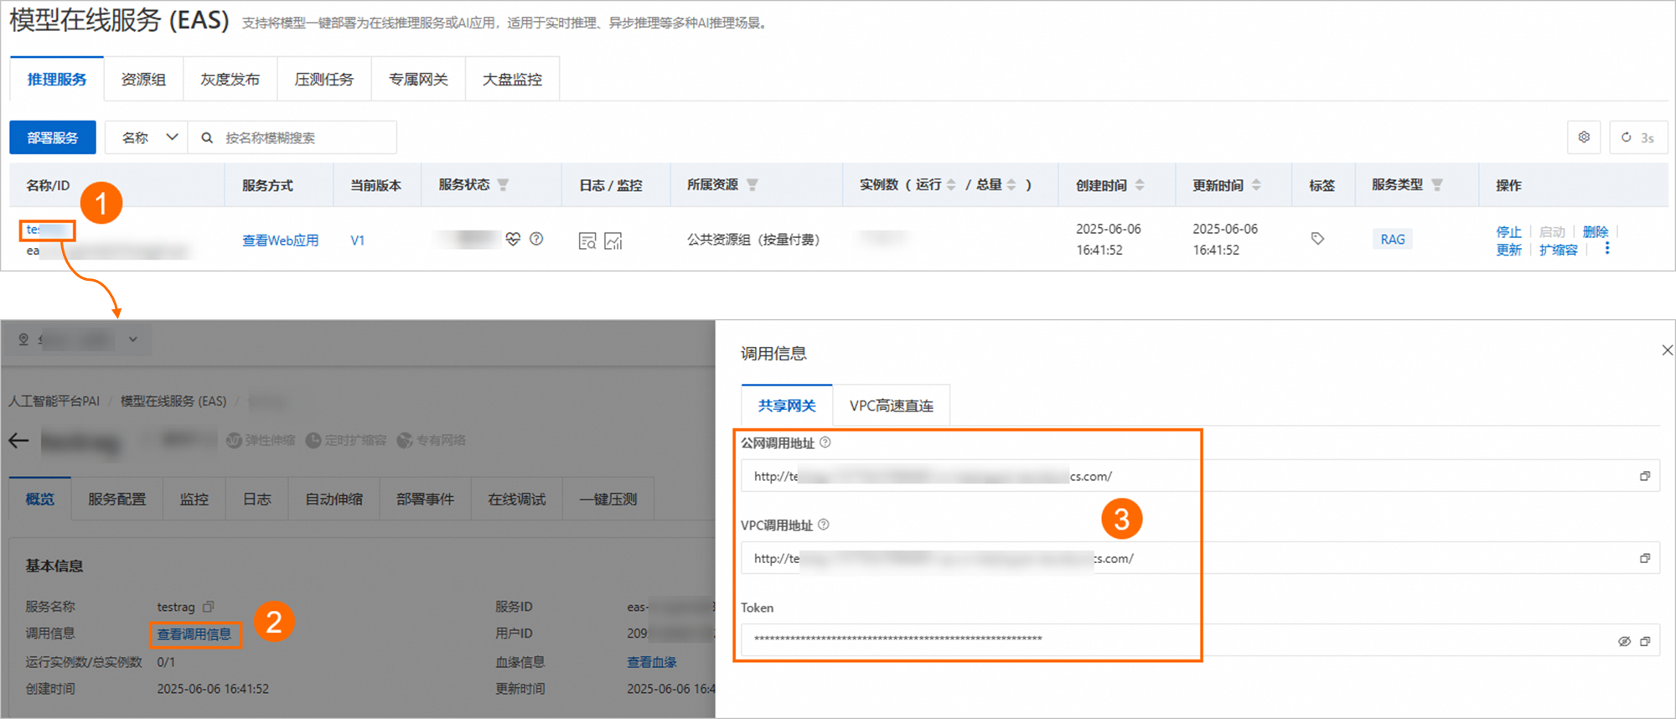Click the back arrow on detail page

tap(18, 441)
